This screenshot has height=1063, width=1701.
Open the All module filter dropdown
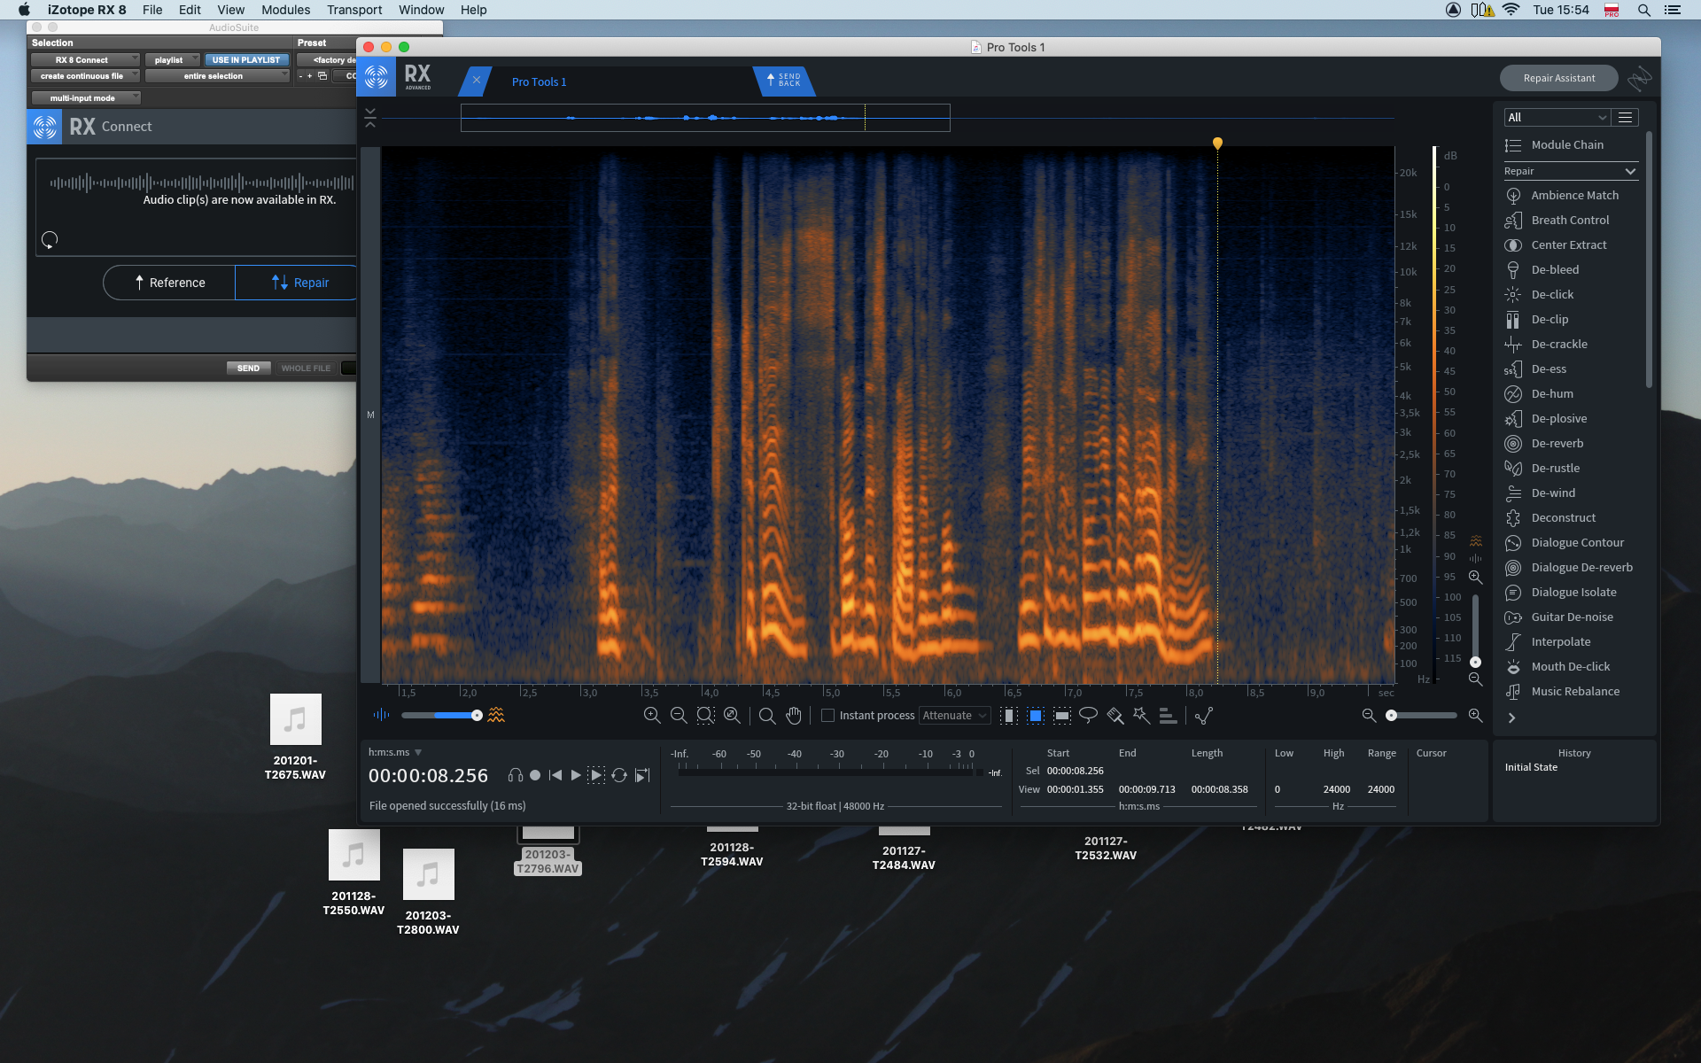pyautogui.click(x=1557, y=117)
